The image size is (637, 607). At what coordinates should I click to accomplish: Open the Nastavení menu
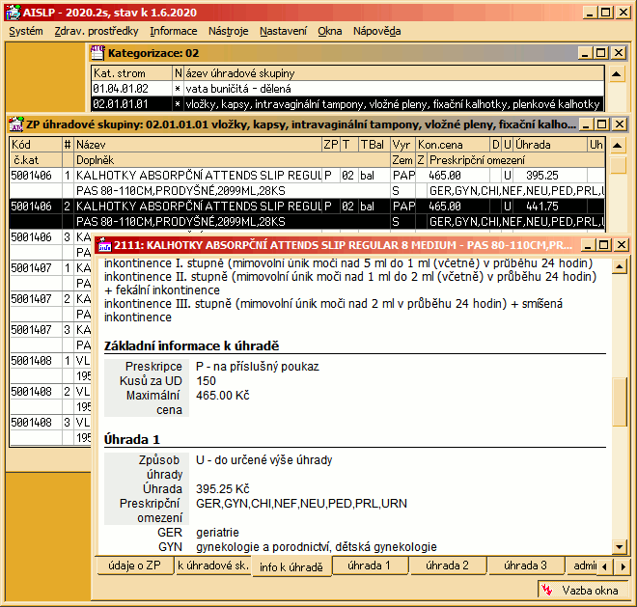[x=283, y=31]
